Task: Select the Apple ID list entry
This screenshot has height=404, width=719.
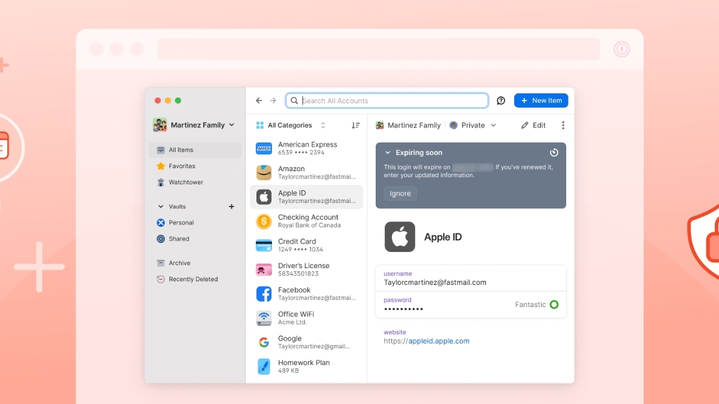Action: 306,197
